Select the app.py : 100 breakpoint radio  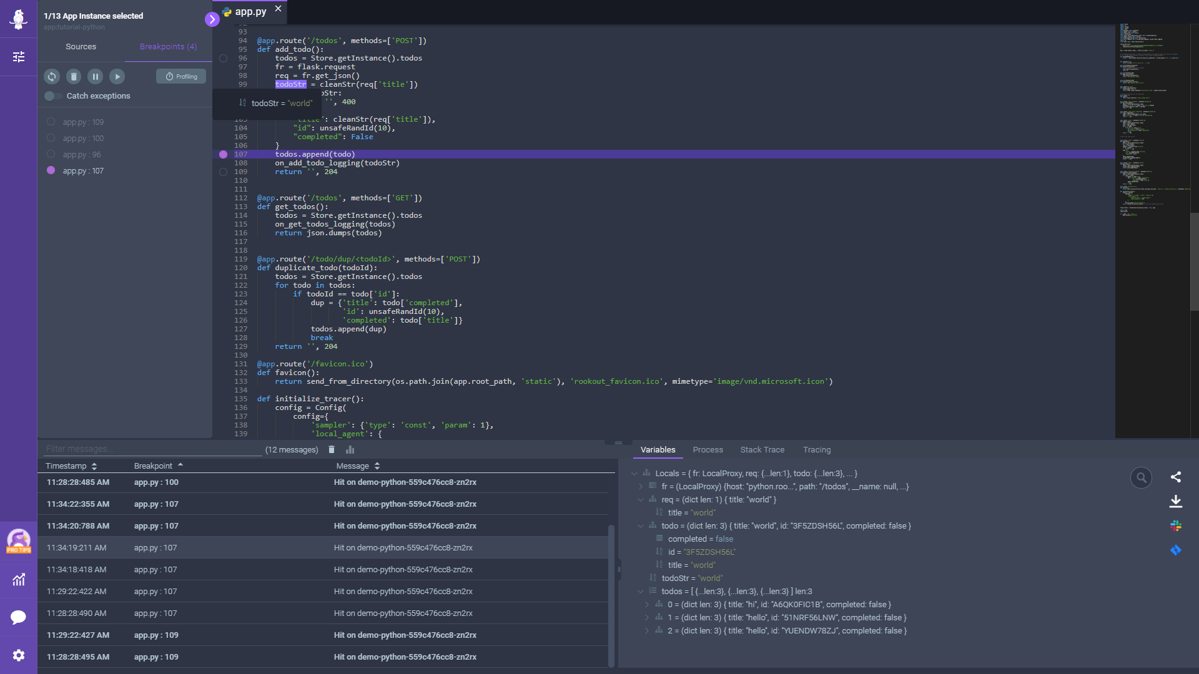pyautogui.click(x=51, y=138)
